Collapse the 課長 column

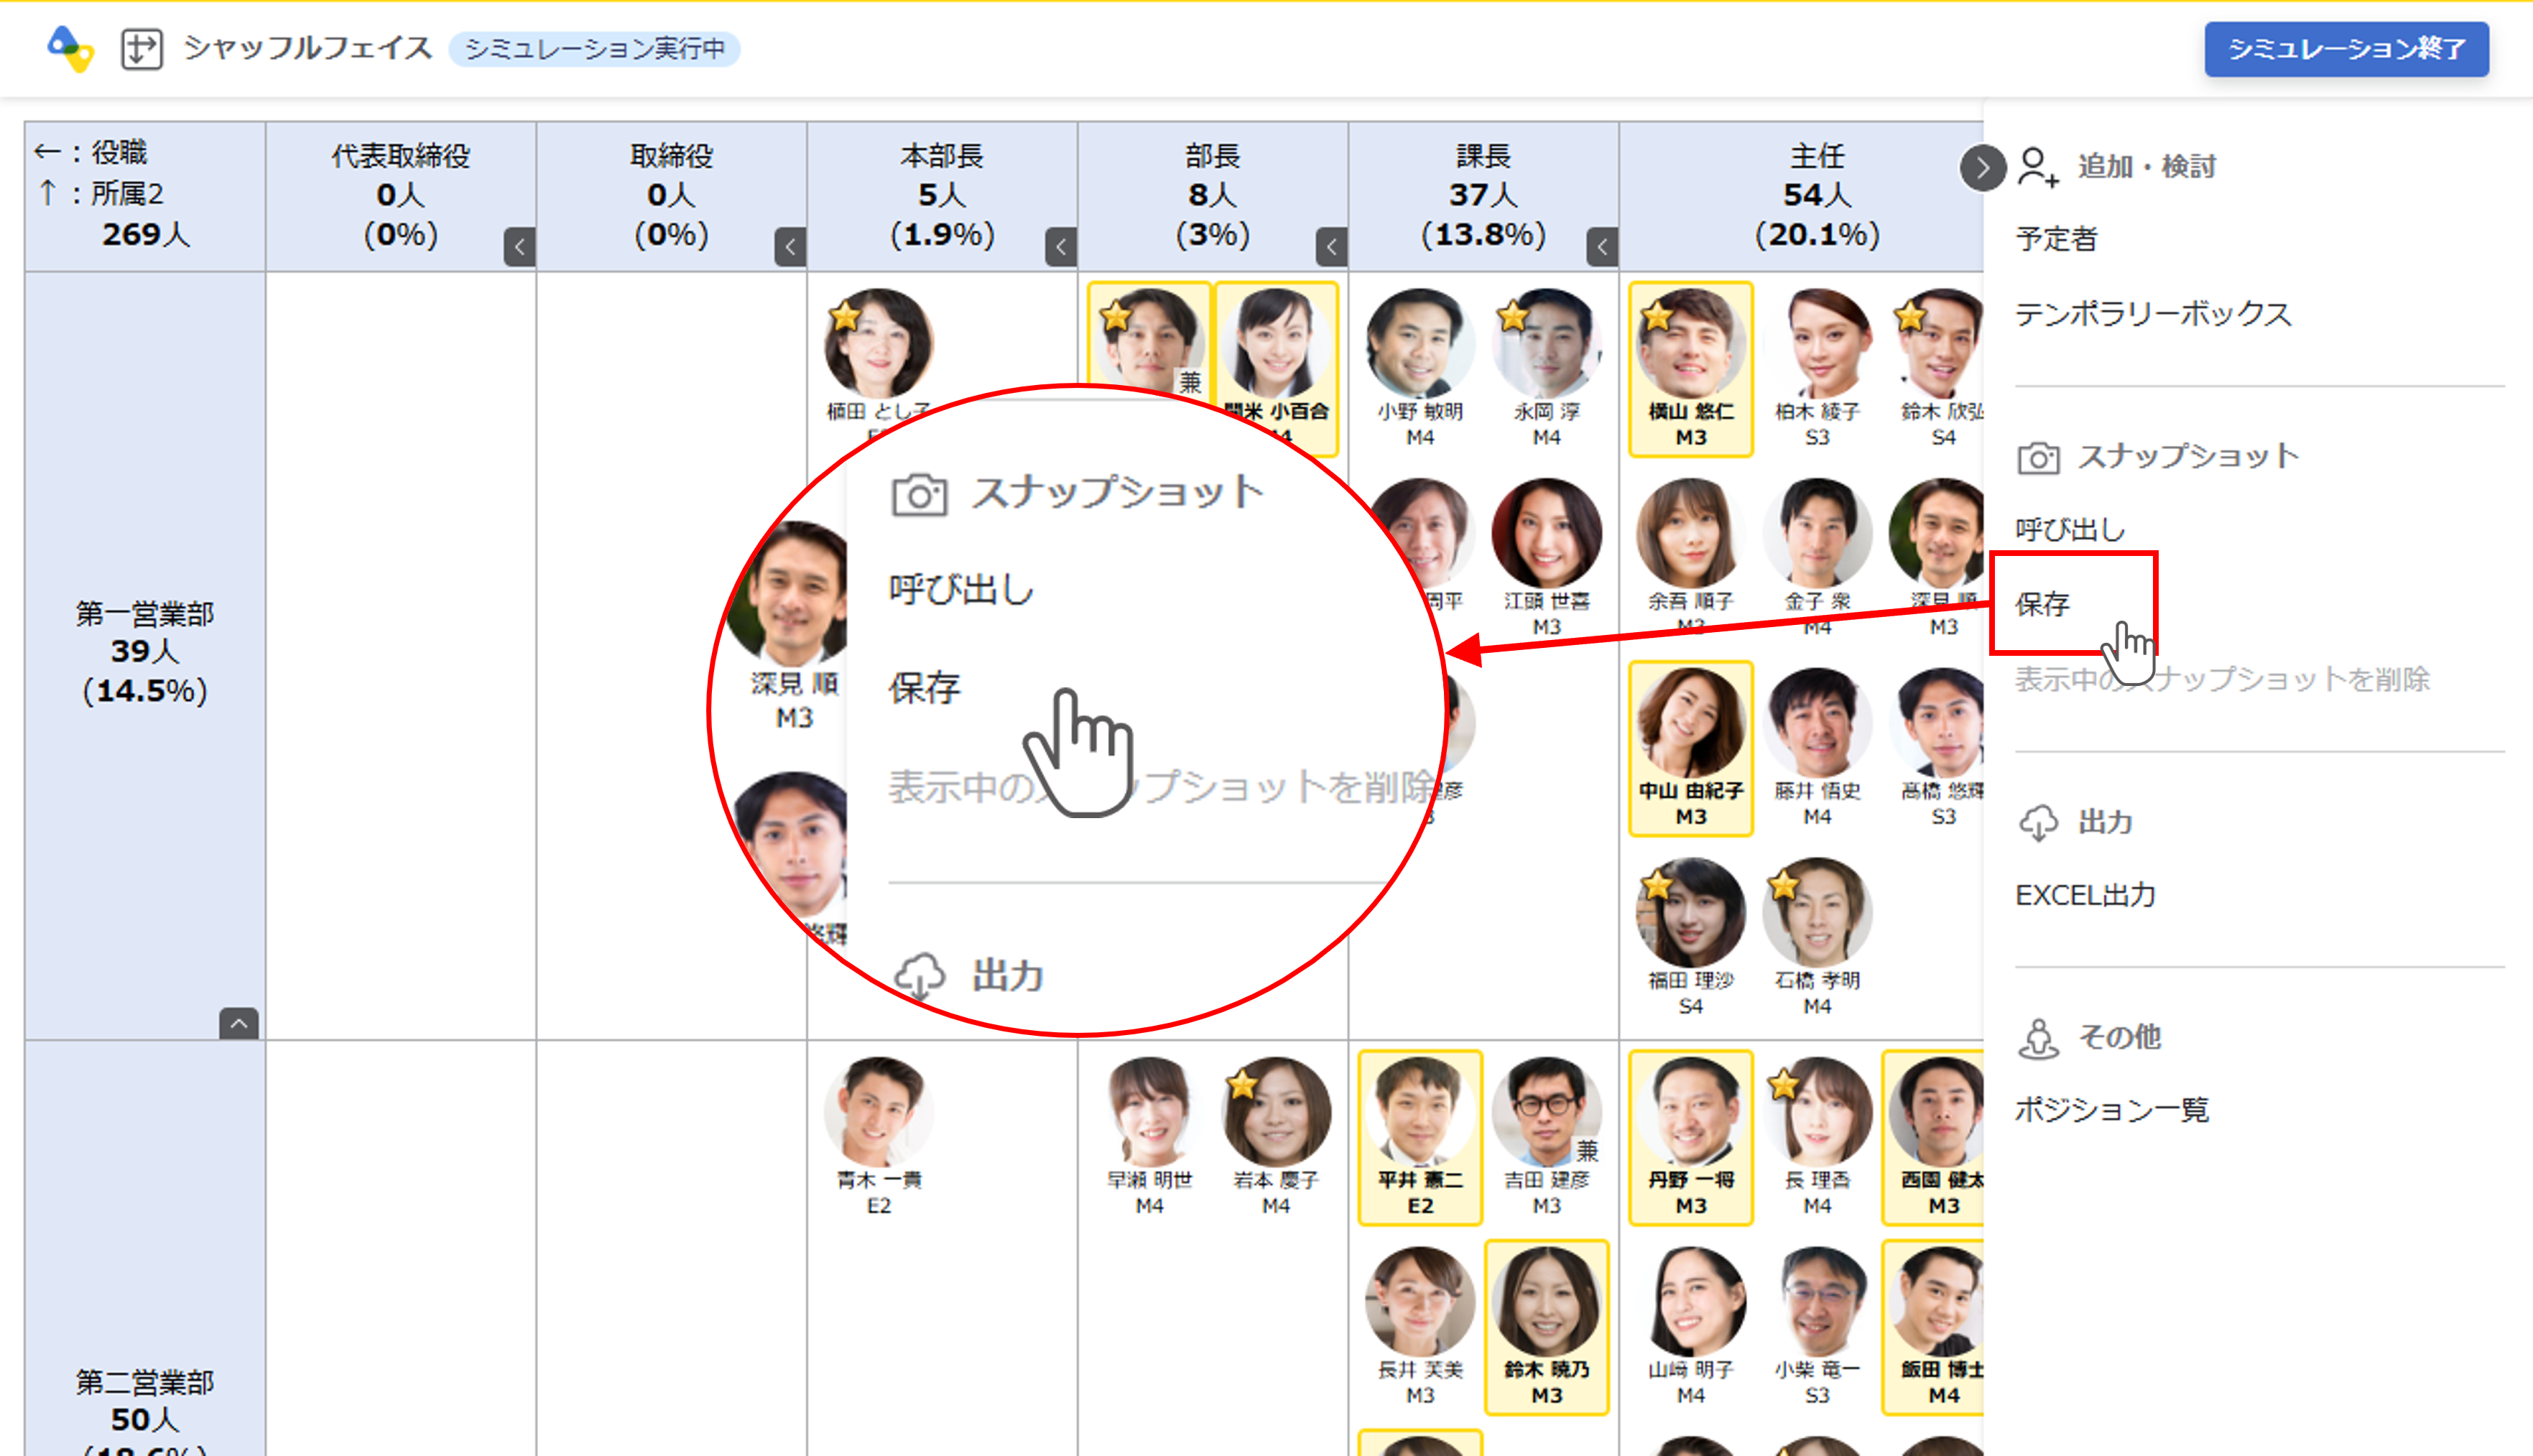click(x=1602, y=246)
